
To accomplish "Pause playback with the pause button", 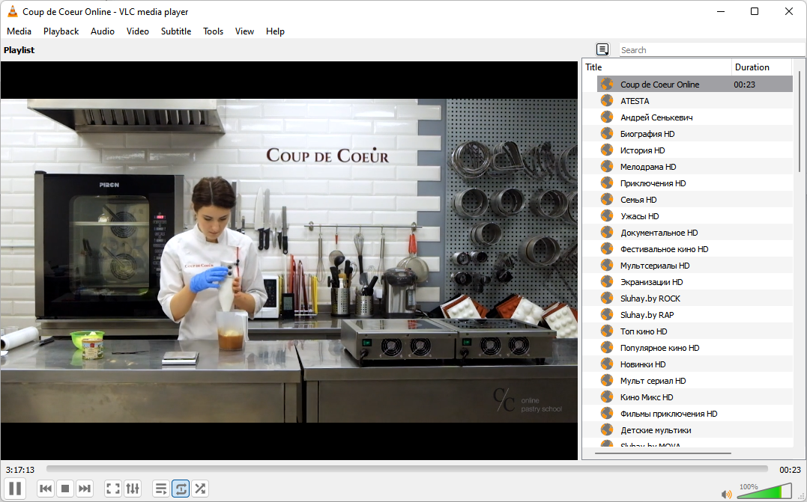I will pyautogui.click(x=15, y=488).
